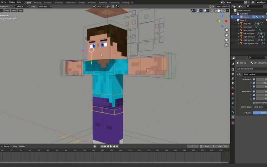Open the viewport shading options dropdown arrow
Image resolution: width=267 pixels, height=167 pixels.
(228, 11)
